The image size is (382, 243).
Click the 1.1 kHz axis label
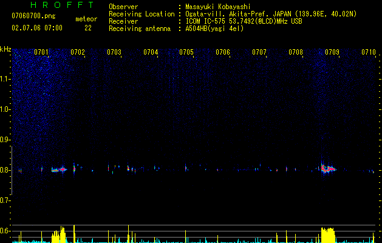pos(5,79)
